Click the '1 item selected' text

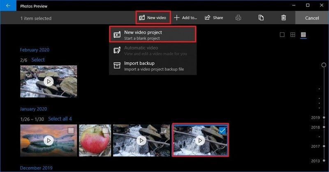click(x=36, y=18)
